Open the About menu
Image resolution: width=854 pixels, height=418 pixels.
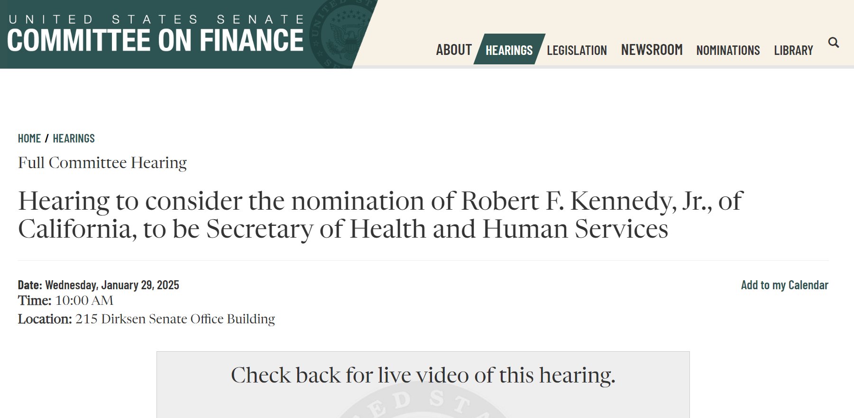pyautogui.click(x=454, y=50)
